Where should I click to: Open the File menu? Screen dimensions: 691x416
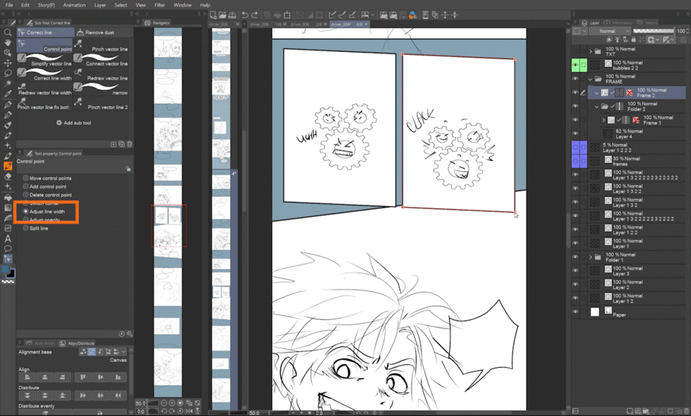click(9, 5)
